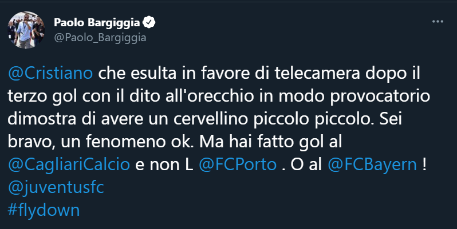Click the words 'terzo gol' in the tweet
The height and width of the screenshot is (229, 457).
[x=42, y=96]
